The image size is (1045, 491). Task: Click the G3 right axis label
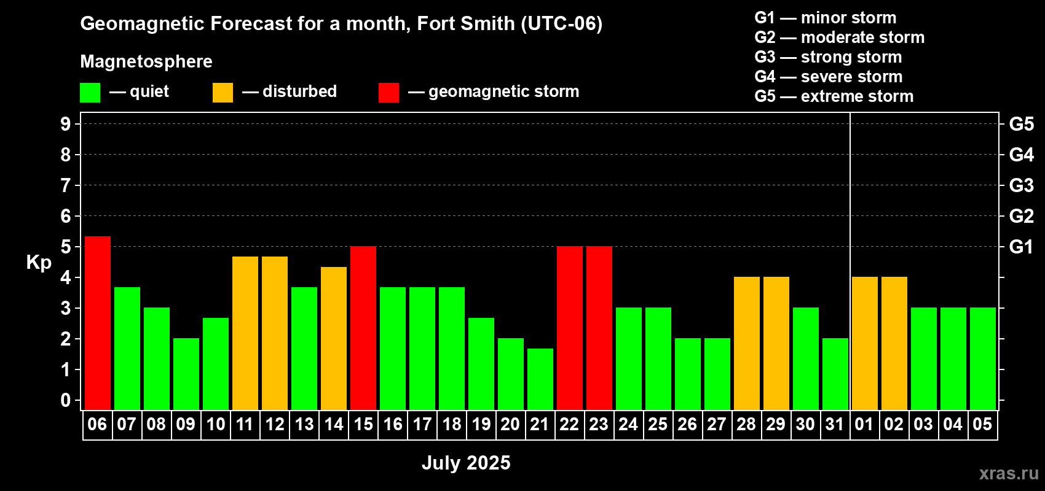click(1022, 185)
